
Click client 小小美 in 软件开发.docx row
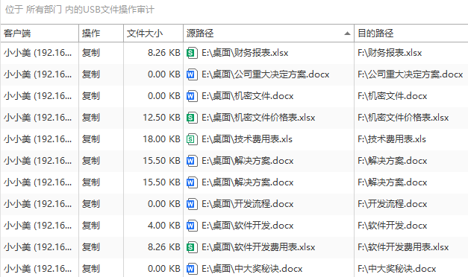click(x=37, y=226)
